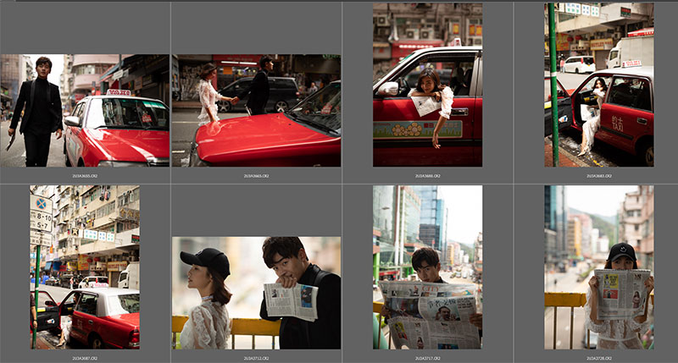The image size is (678, 363).
Task: Select photo of couple holding hands behind red hood
Action: pyautogui.click(x=257, y=111)
